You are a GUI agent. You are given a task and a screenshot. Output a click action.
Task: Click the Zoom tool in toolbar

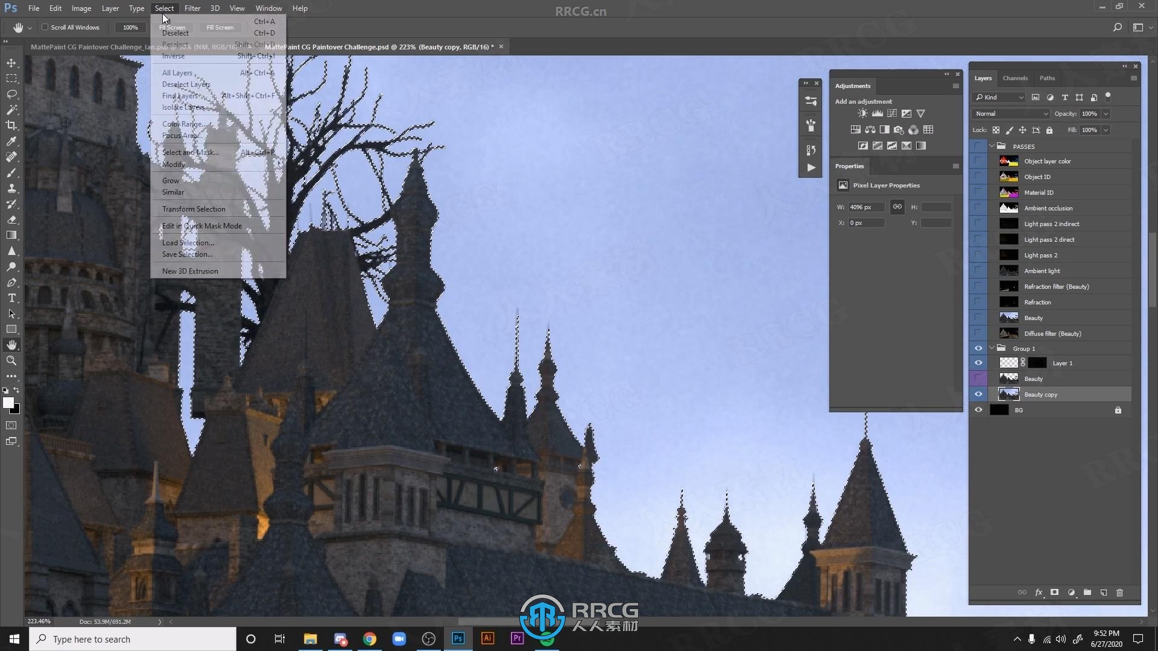point(11,360)
